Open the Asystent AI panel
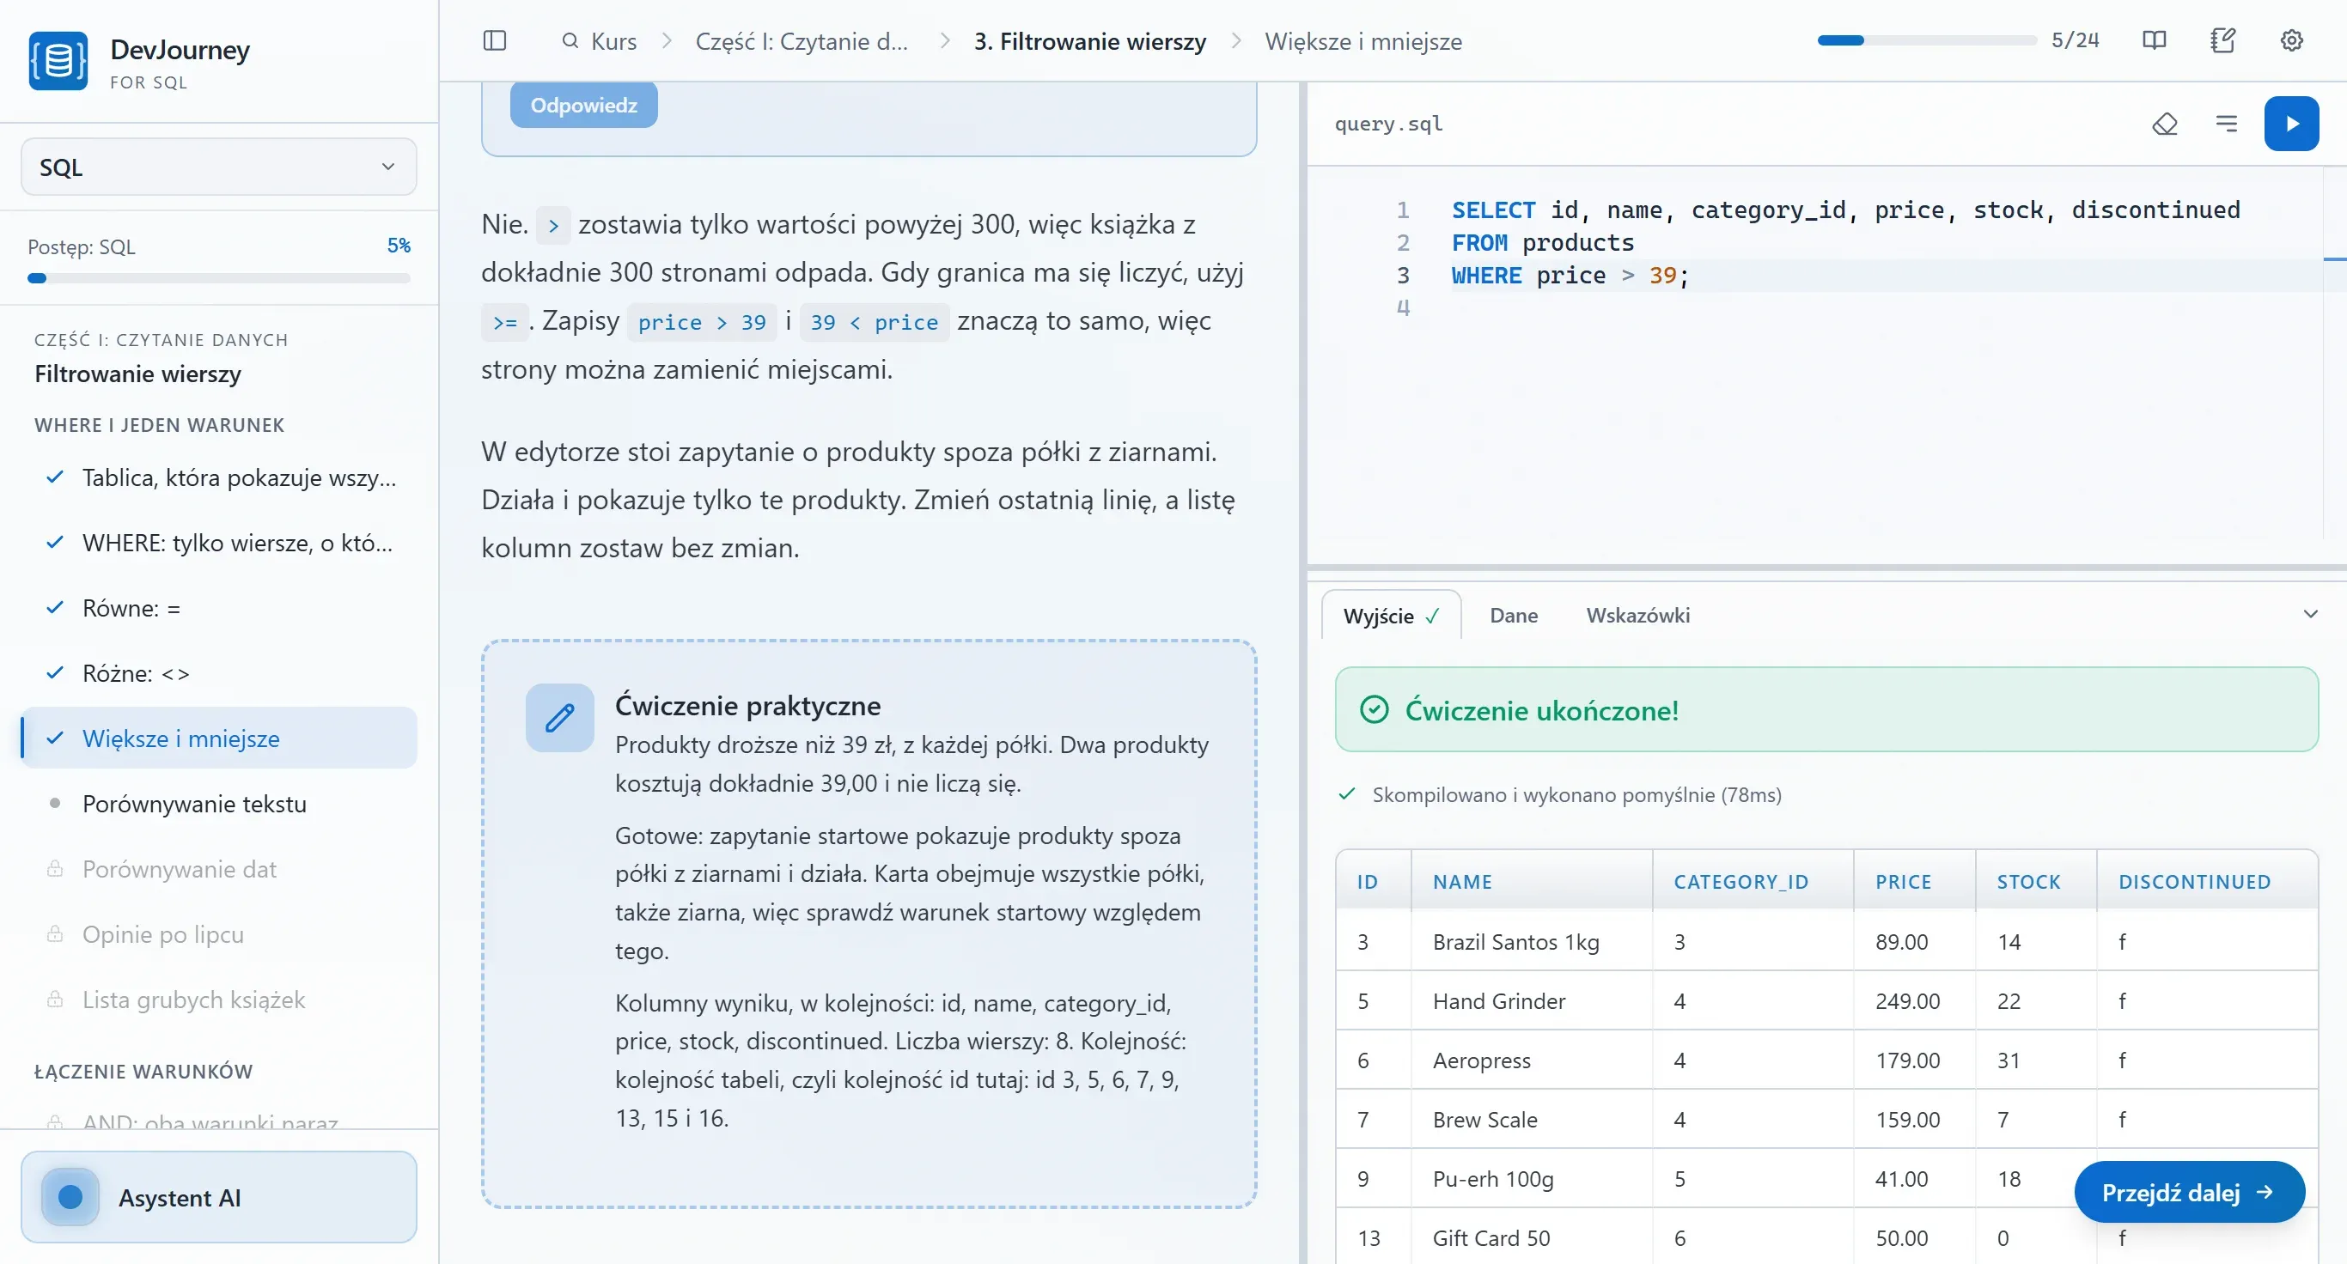The height and width of the screenshot is (1264, 2347). click(219, 1197)
